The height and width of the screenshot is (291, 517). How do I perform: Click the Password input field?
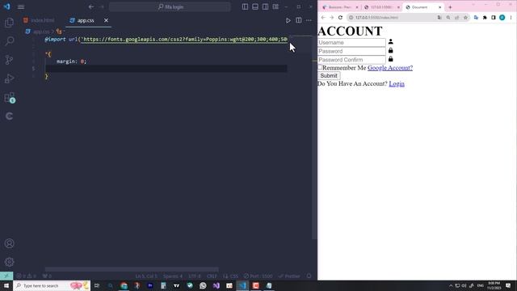[x=351, y=51]
